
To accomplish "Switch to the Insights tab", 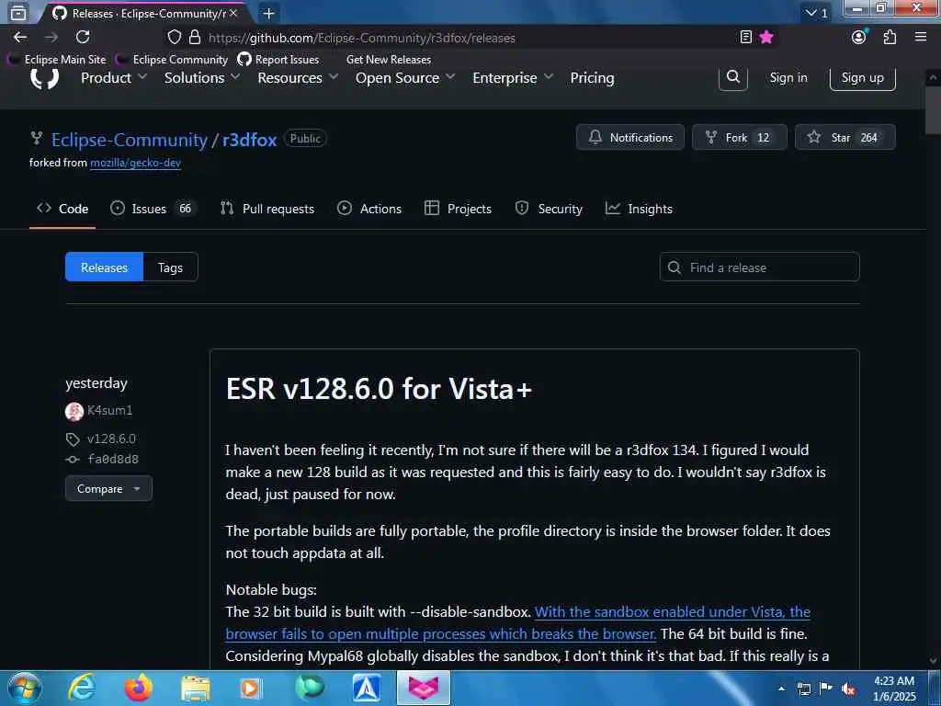I will click(x=640, y=209).
